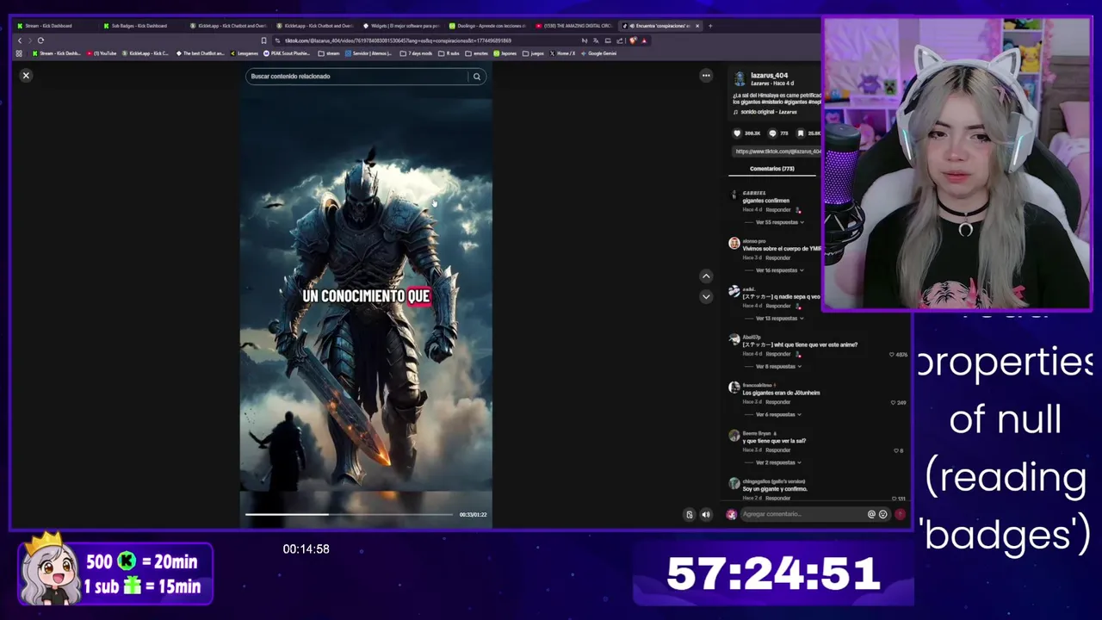
Task: Open emoji picker in comment box
Action: tap(882, 514)
